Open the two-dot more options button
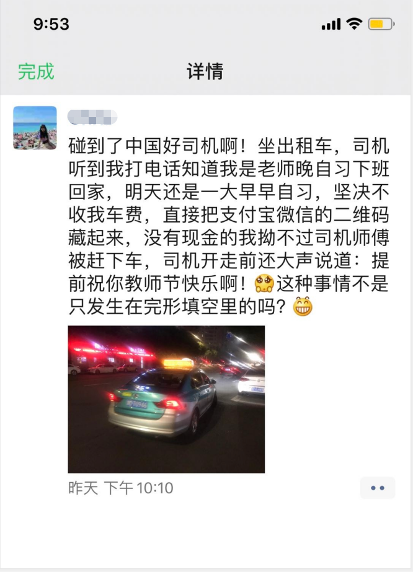The height and width of the screenshot is (572, 413). pos(378,488)
